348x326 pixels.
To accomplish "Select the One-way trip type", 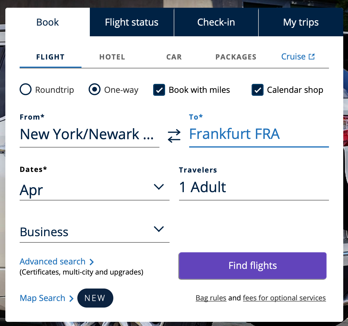I will click(94, 90).
